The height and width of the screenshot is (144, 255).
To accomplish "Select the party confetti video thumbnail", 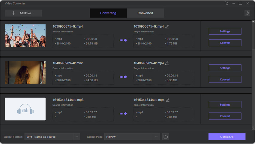I will click(25, 36).
